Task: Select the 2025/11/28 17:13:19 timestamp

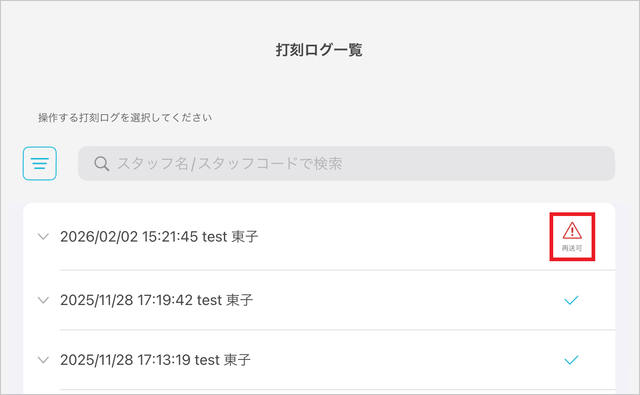Action: 125,360
